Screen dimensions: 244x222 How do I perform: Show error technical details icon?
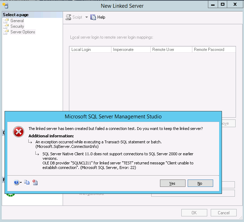35,182
